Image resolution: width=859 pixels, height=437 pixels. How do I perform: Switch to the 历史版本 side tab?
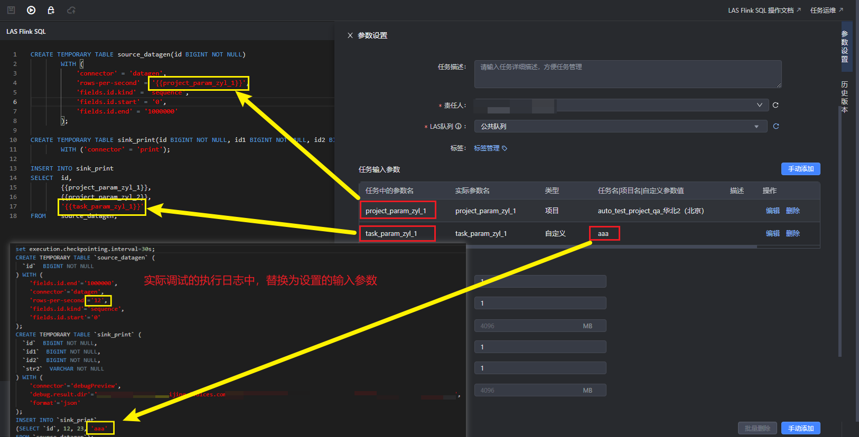pos(844,97)
